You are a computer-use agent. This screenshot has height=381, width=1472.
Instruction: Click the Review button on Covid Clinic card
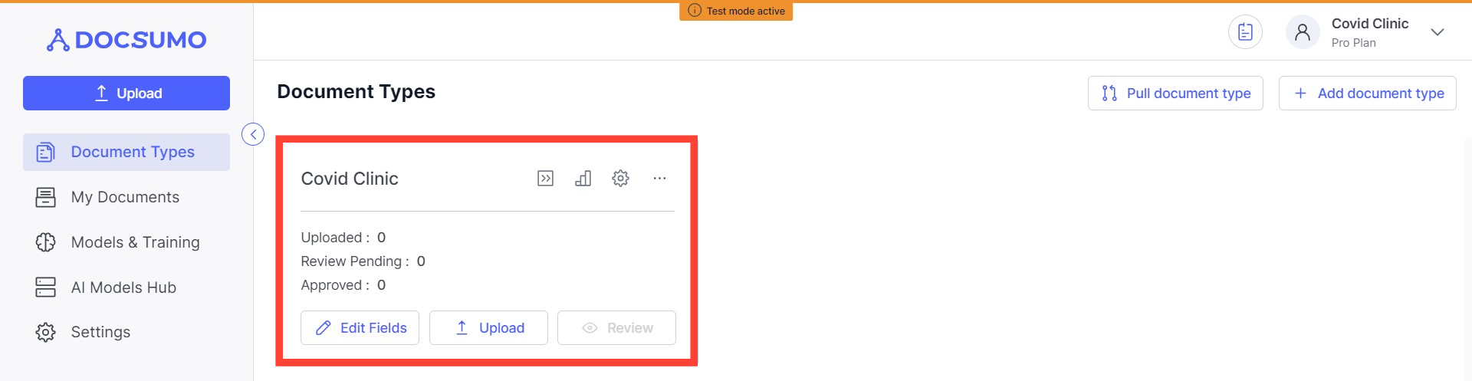(x=616, y=327)
